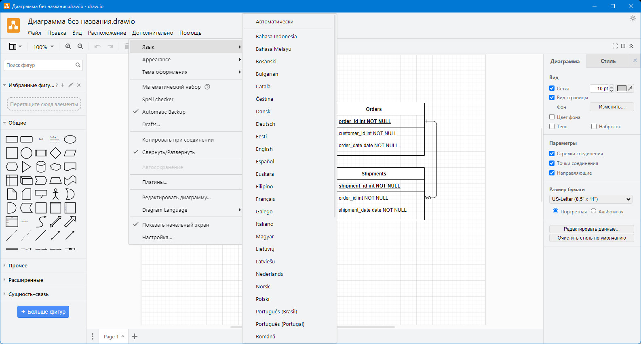Image resolution: width=641 pixels, height=344 pixels.
Task: Toggle the Сетка checkbox
Action: pos(552,88)
